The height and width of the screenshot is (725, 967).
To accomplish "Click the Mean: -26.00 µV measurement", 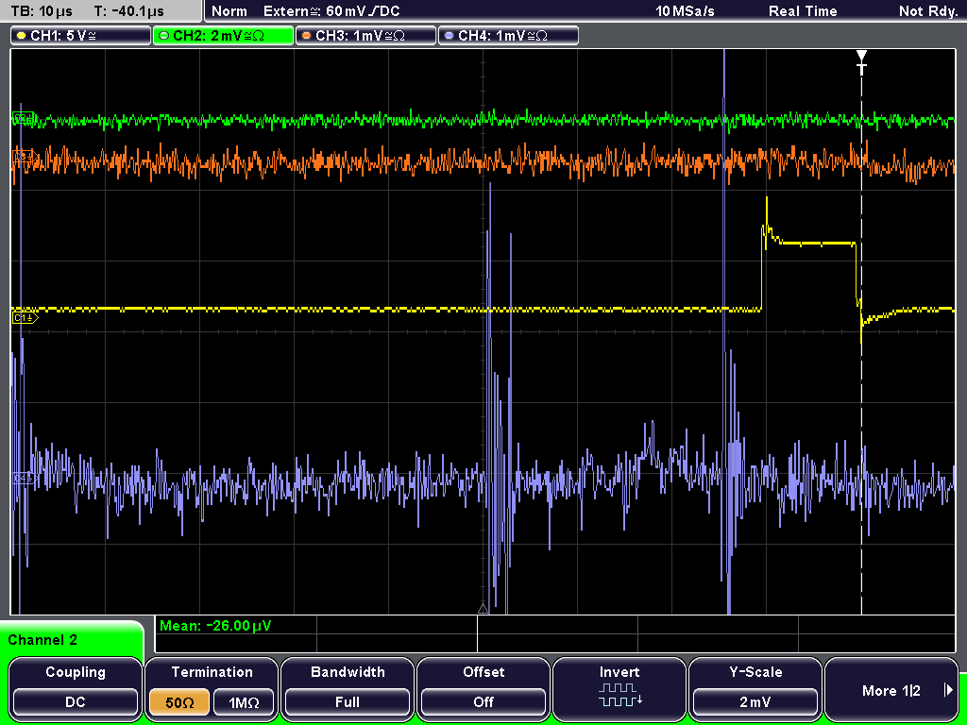I will click(x=214, y=626).
